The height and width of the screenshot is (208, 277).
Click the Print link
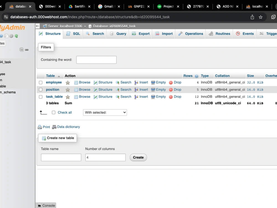point(46,127)
